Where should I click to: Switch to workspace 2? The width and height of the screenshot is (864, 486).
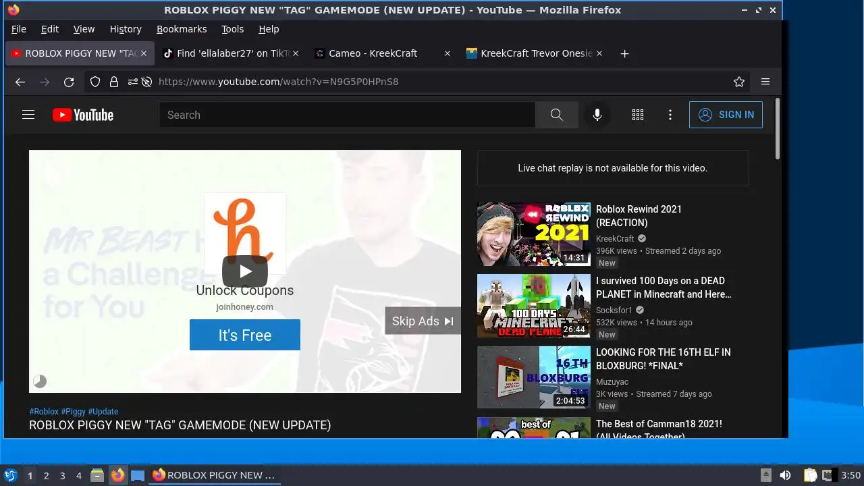[46, 475]
